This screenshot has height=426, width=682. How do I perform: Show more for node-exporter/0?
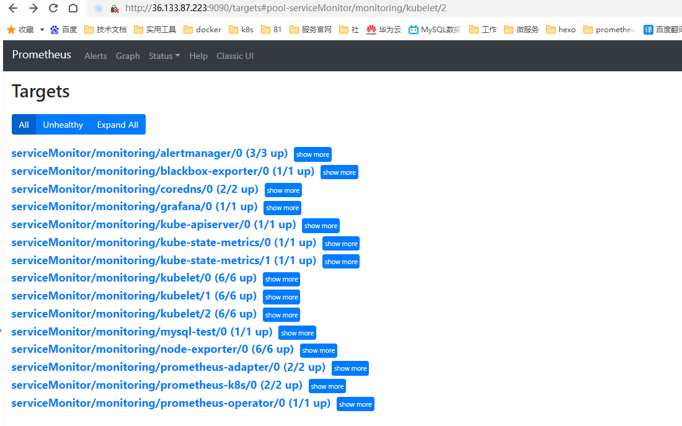[x=319, y=350]
